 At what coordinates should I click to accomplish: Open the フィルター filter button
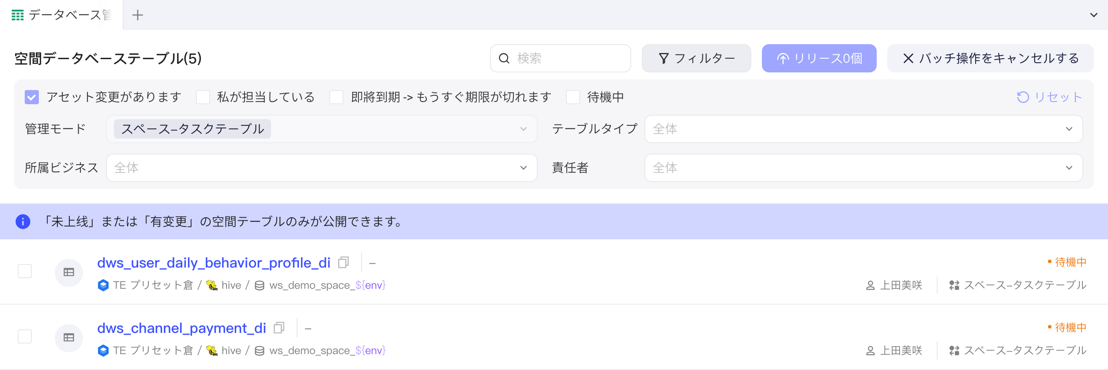pos(696,58)
